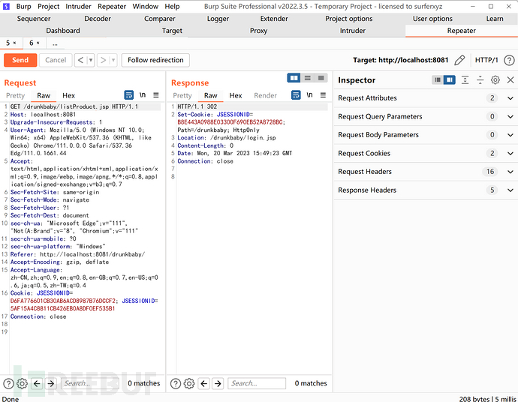Expand Request Cookies section
This screenshot has width=518, height=402.
(510, 154)
